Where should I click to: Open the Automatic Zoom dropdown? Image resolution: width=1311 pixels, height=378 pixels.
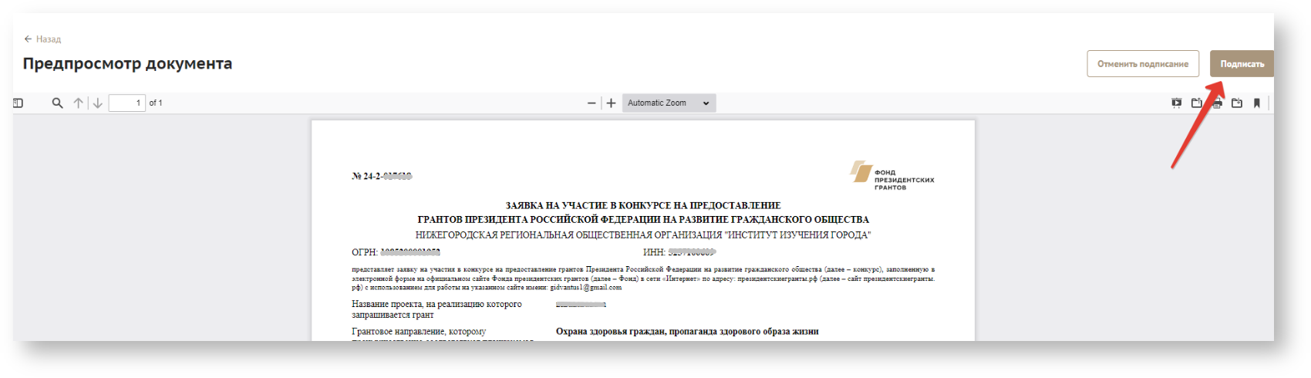click(x=668, y=103)
